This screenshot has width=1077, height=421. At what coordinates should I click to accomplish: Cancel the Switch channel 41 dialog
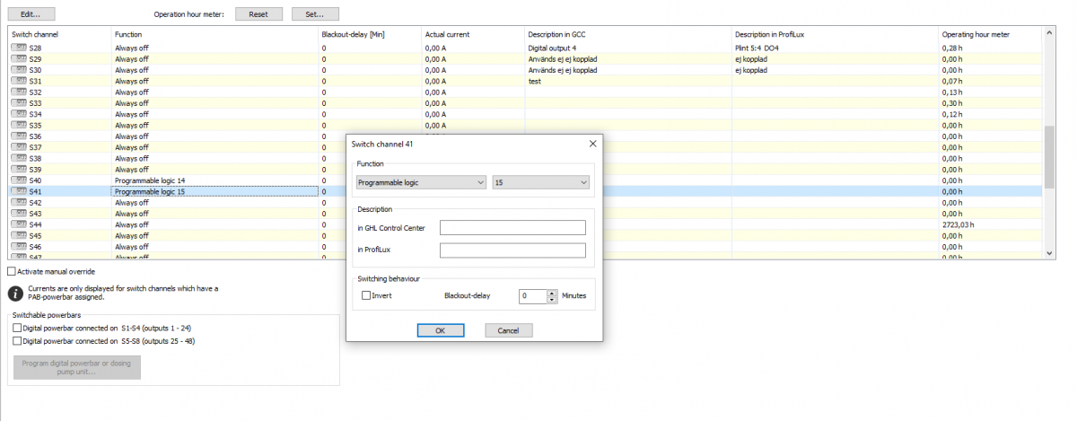tap(509, 330)
